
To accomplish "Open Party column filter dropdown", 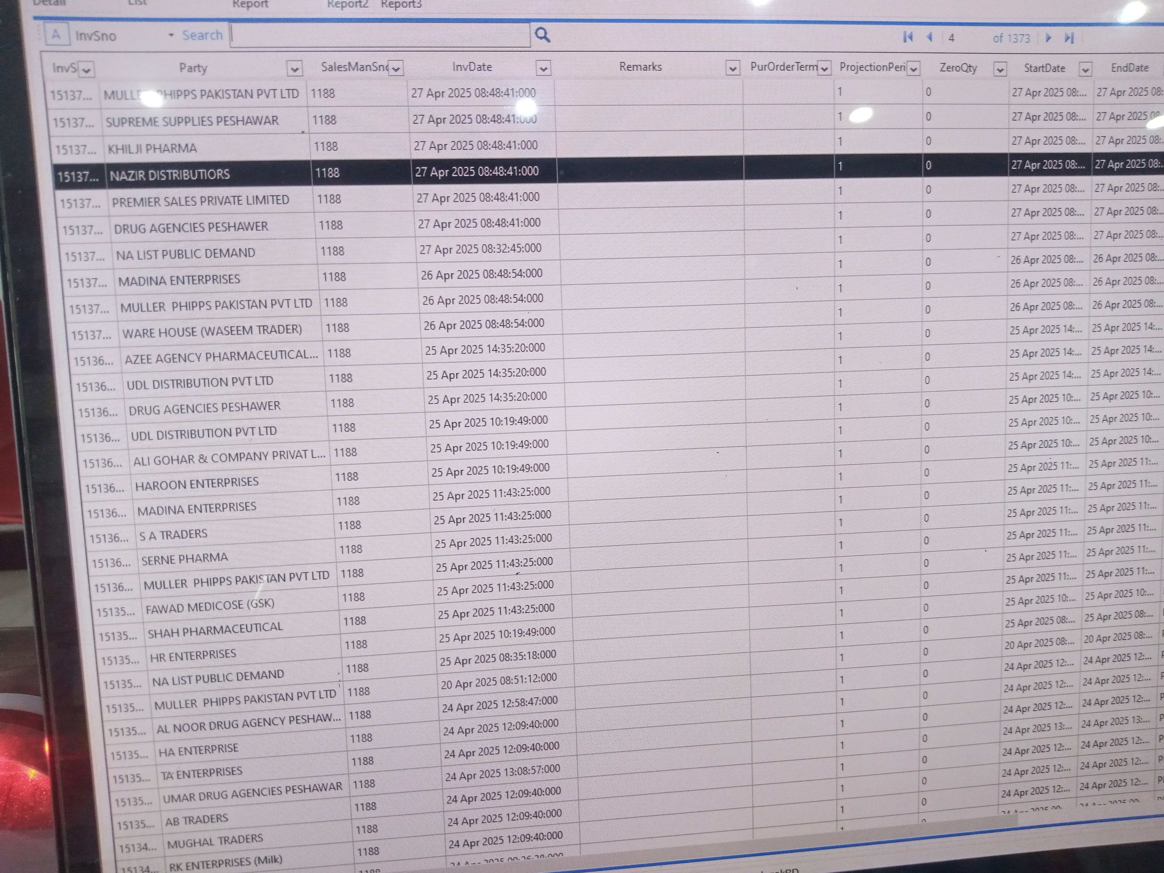I will (x=295, y=68).
